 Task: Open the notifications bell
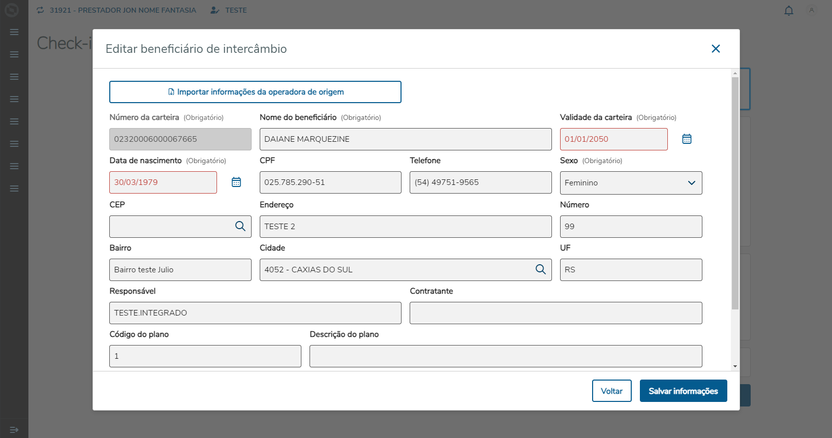pos(789,11)
